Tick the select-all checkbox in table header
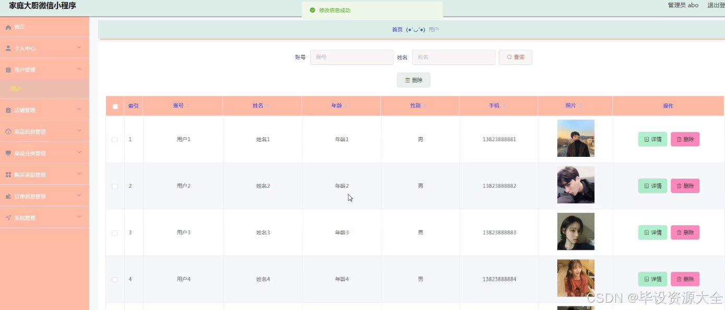The image size is (725, 310). pos(115,106)
